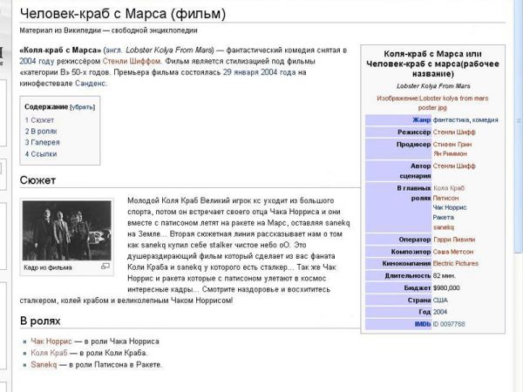The image size is (523, 392).
Task: Open the '29 января' date link
Action: tap(241, 72)
